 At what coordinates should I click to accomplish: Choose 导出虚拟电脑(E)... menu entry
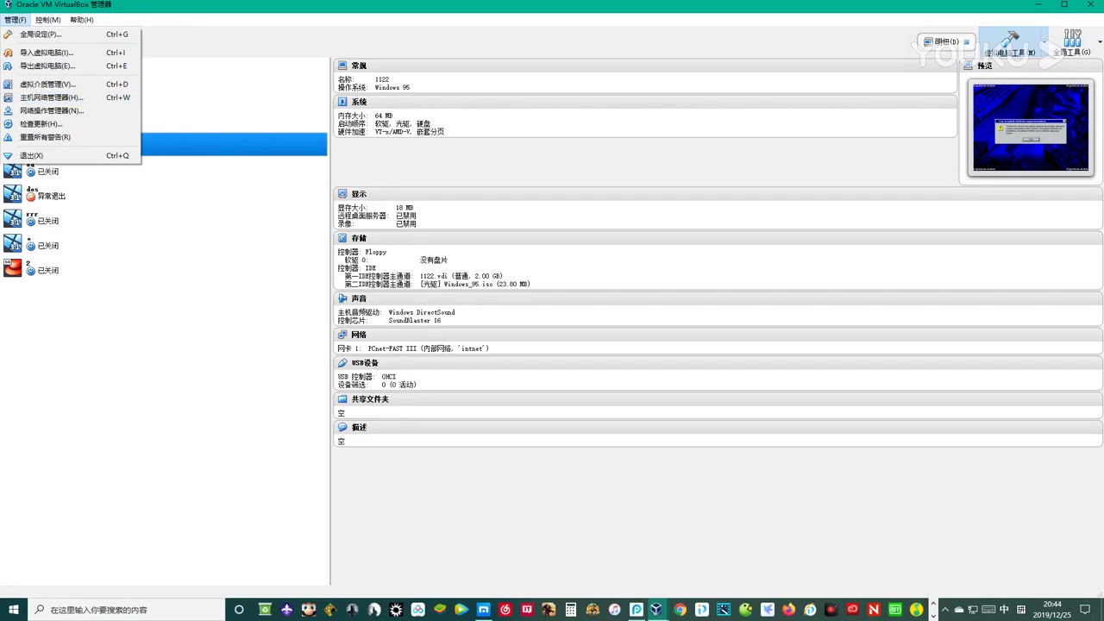click(x=69, y=66)
